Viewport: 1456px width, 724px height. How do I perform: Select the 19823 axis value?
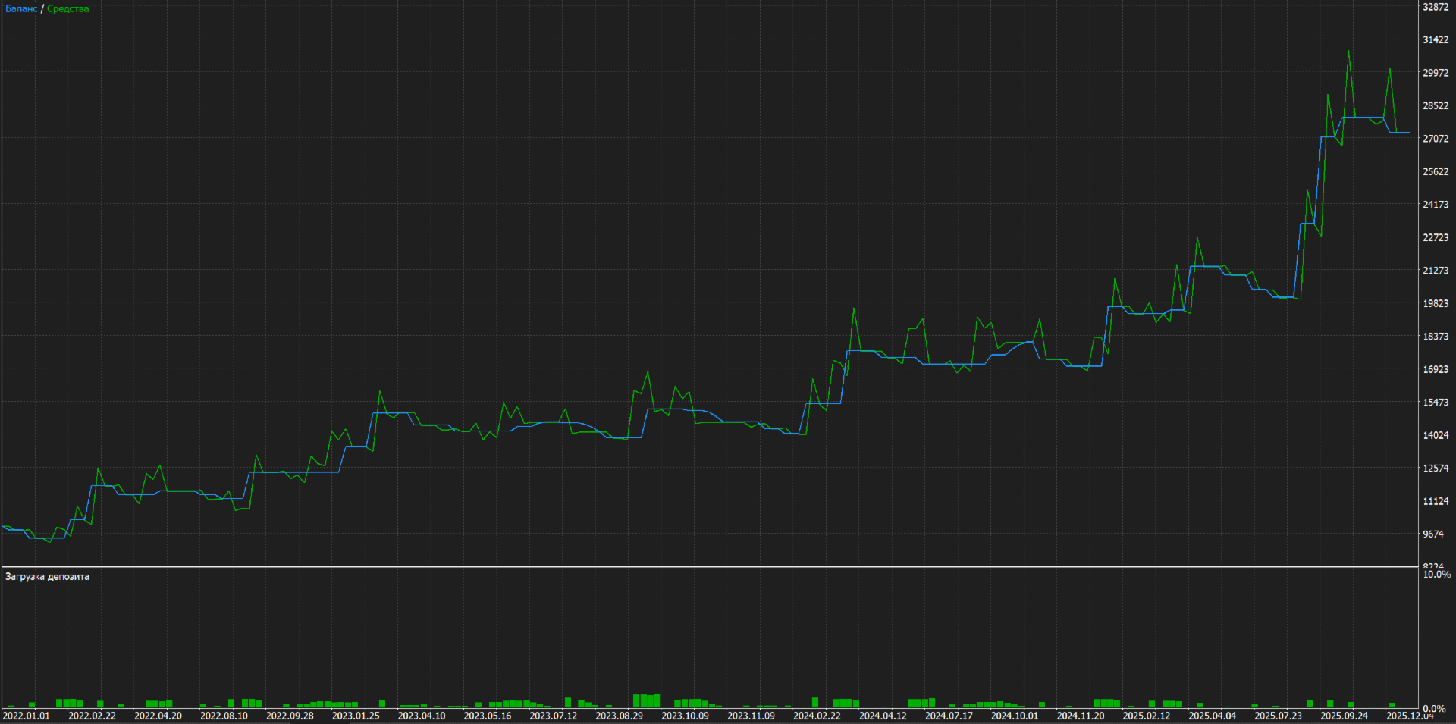coord(1436,304)
